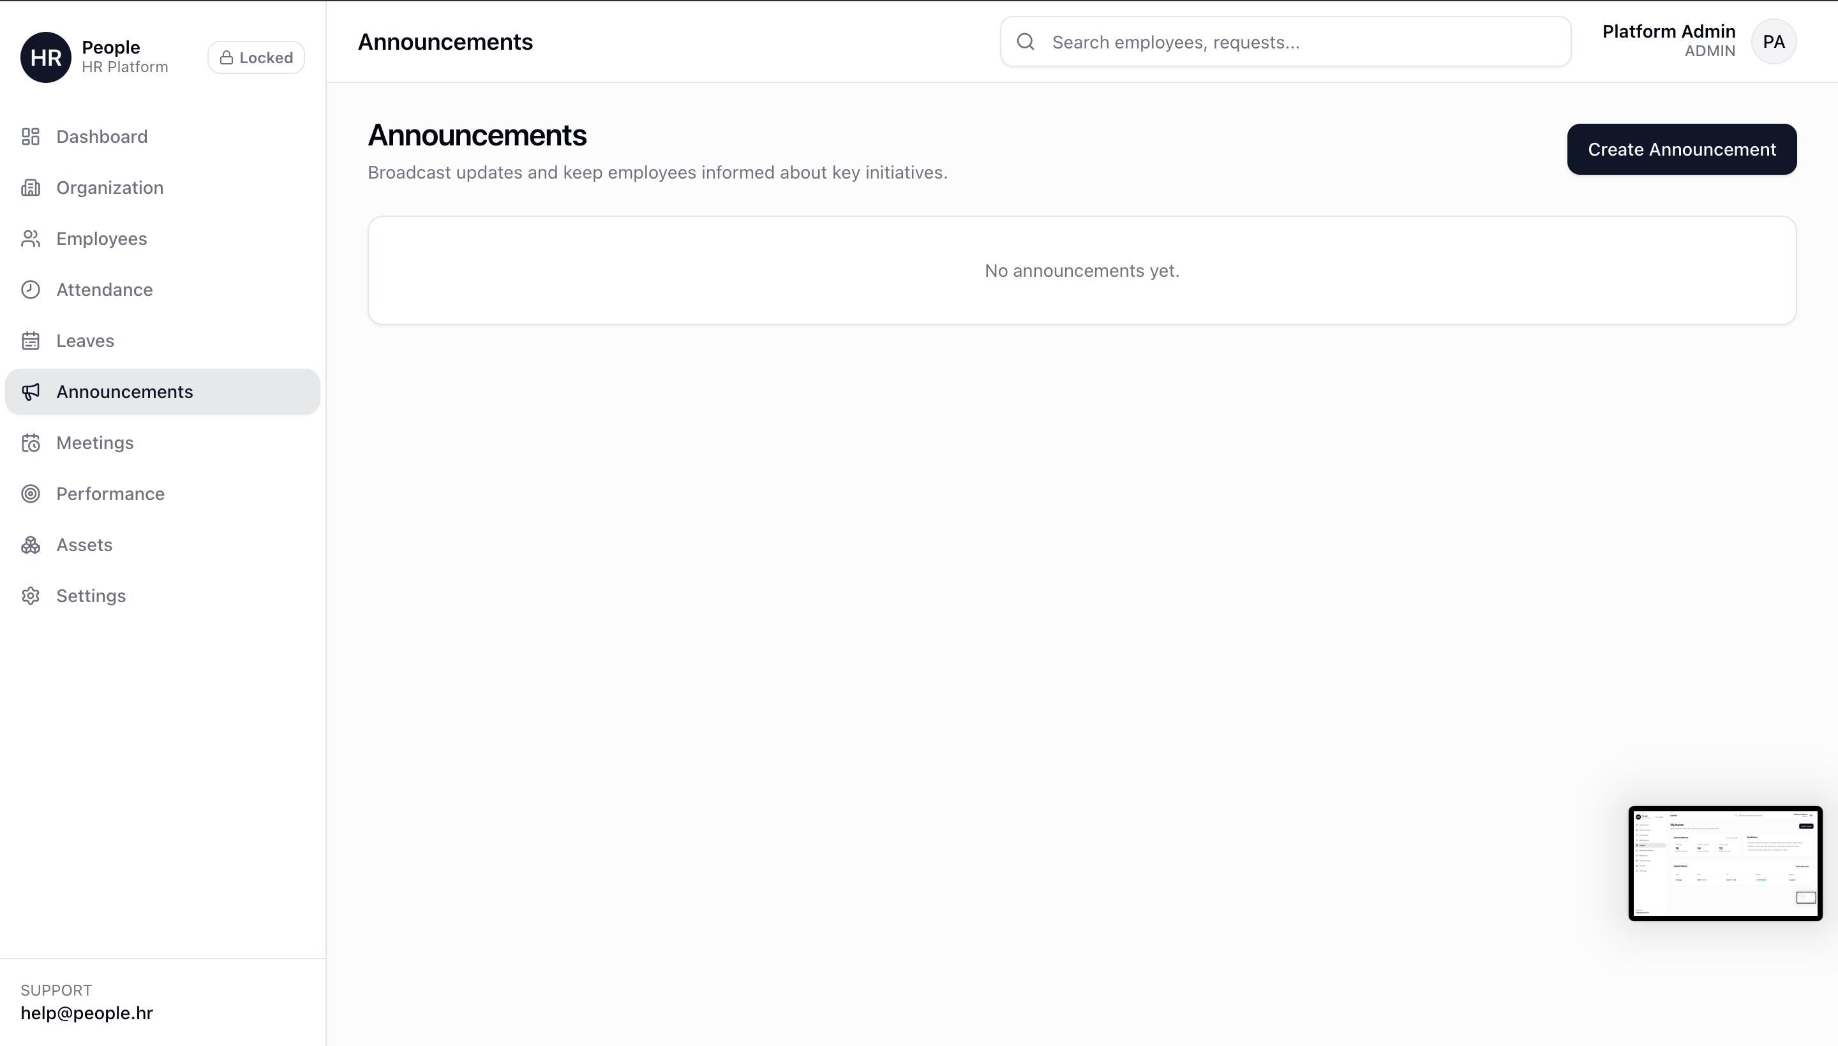This screenshot has width=1838, height=1046.
Task: Click the help@people.hr support link
Action: pos(87,1013)
